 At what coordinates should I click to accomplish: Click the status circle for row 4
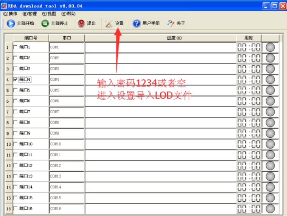click(x=270, y=80)
